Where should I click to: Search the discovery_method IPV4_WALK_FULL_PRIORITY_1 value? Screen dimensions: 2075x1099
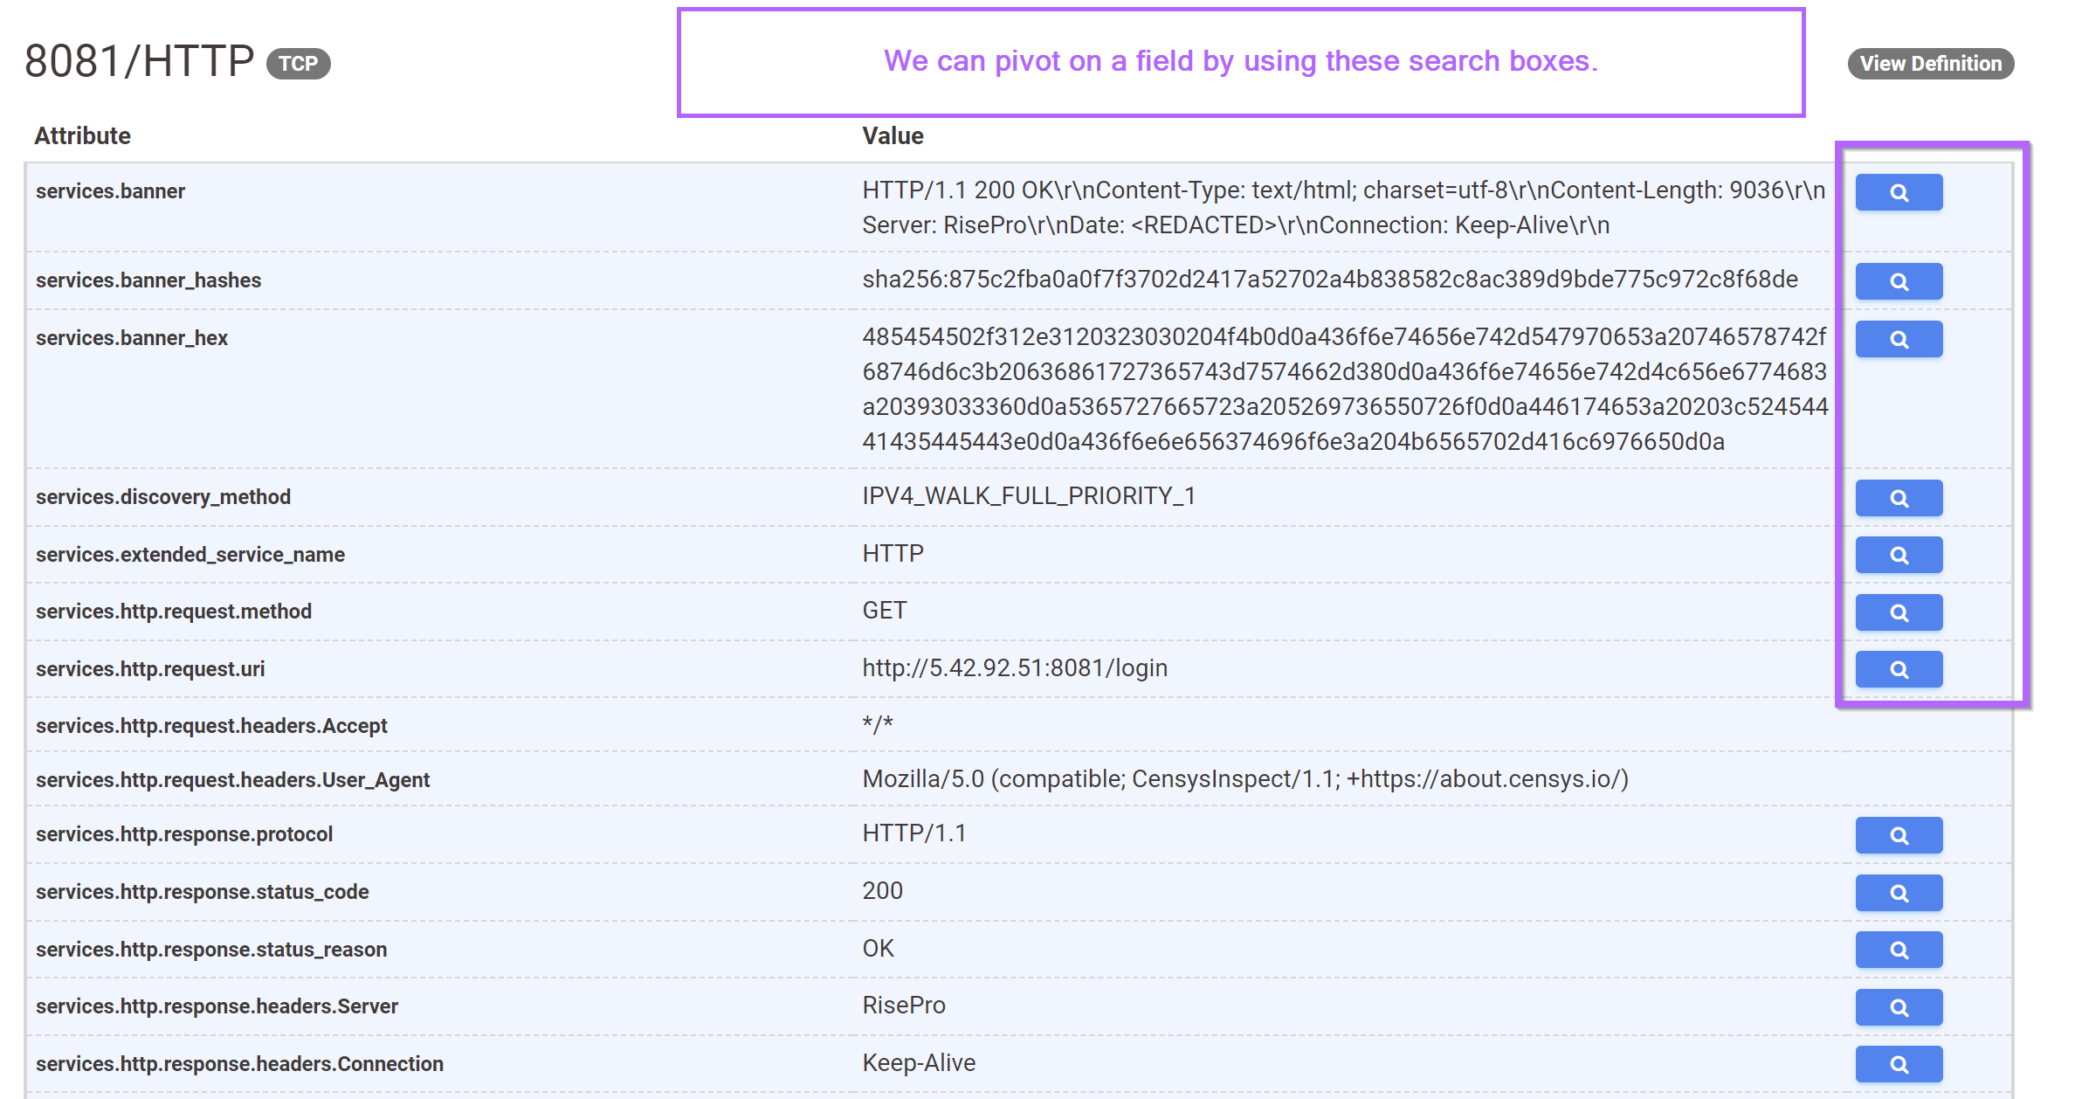click(1898, 498)
